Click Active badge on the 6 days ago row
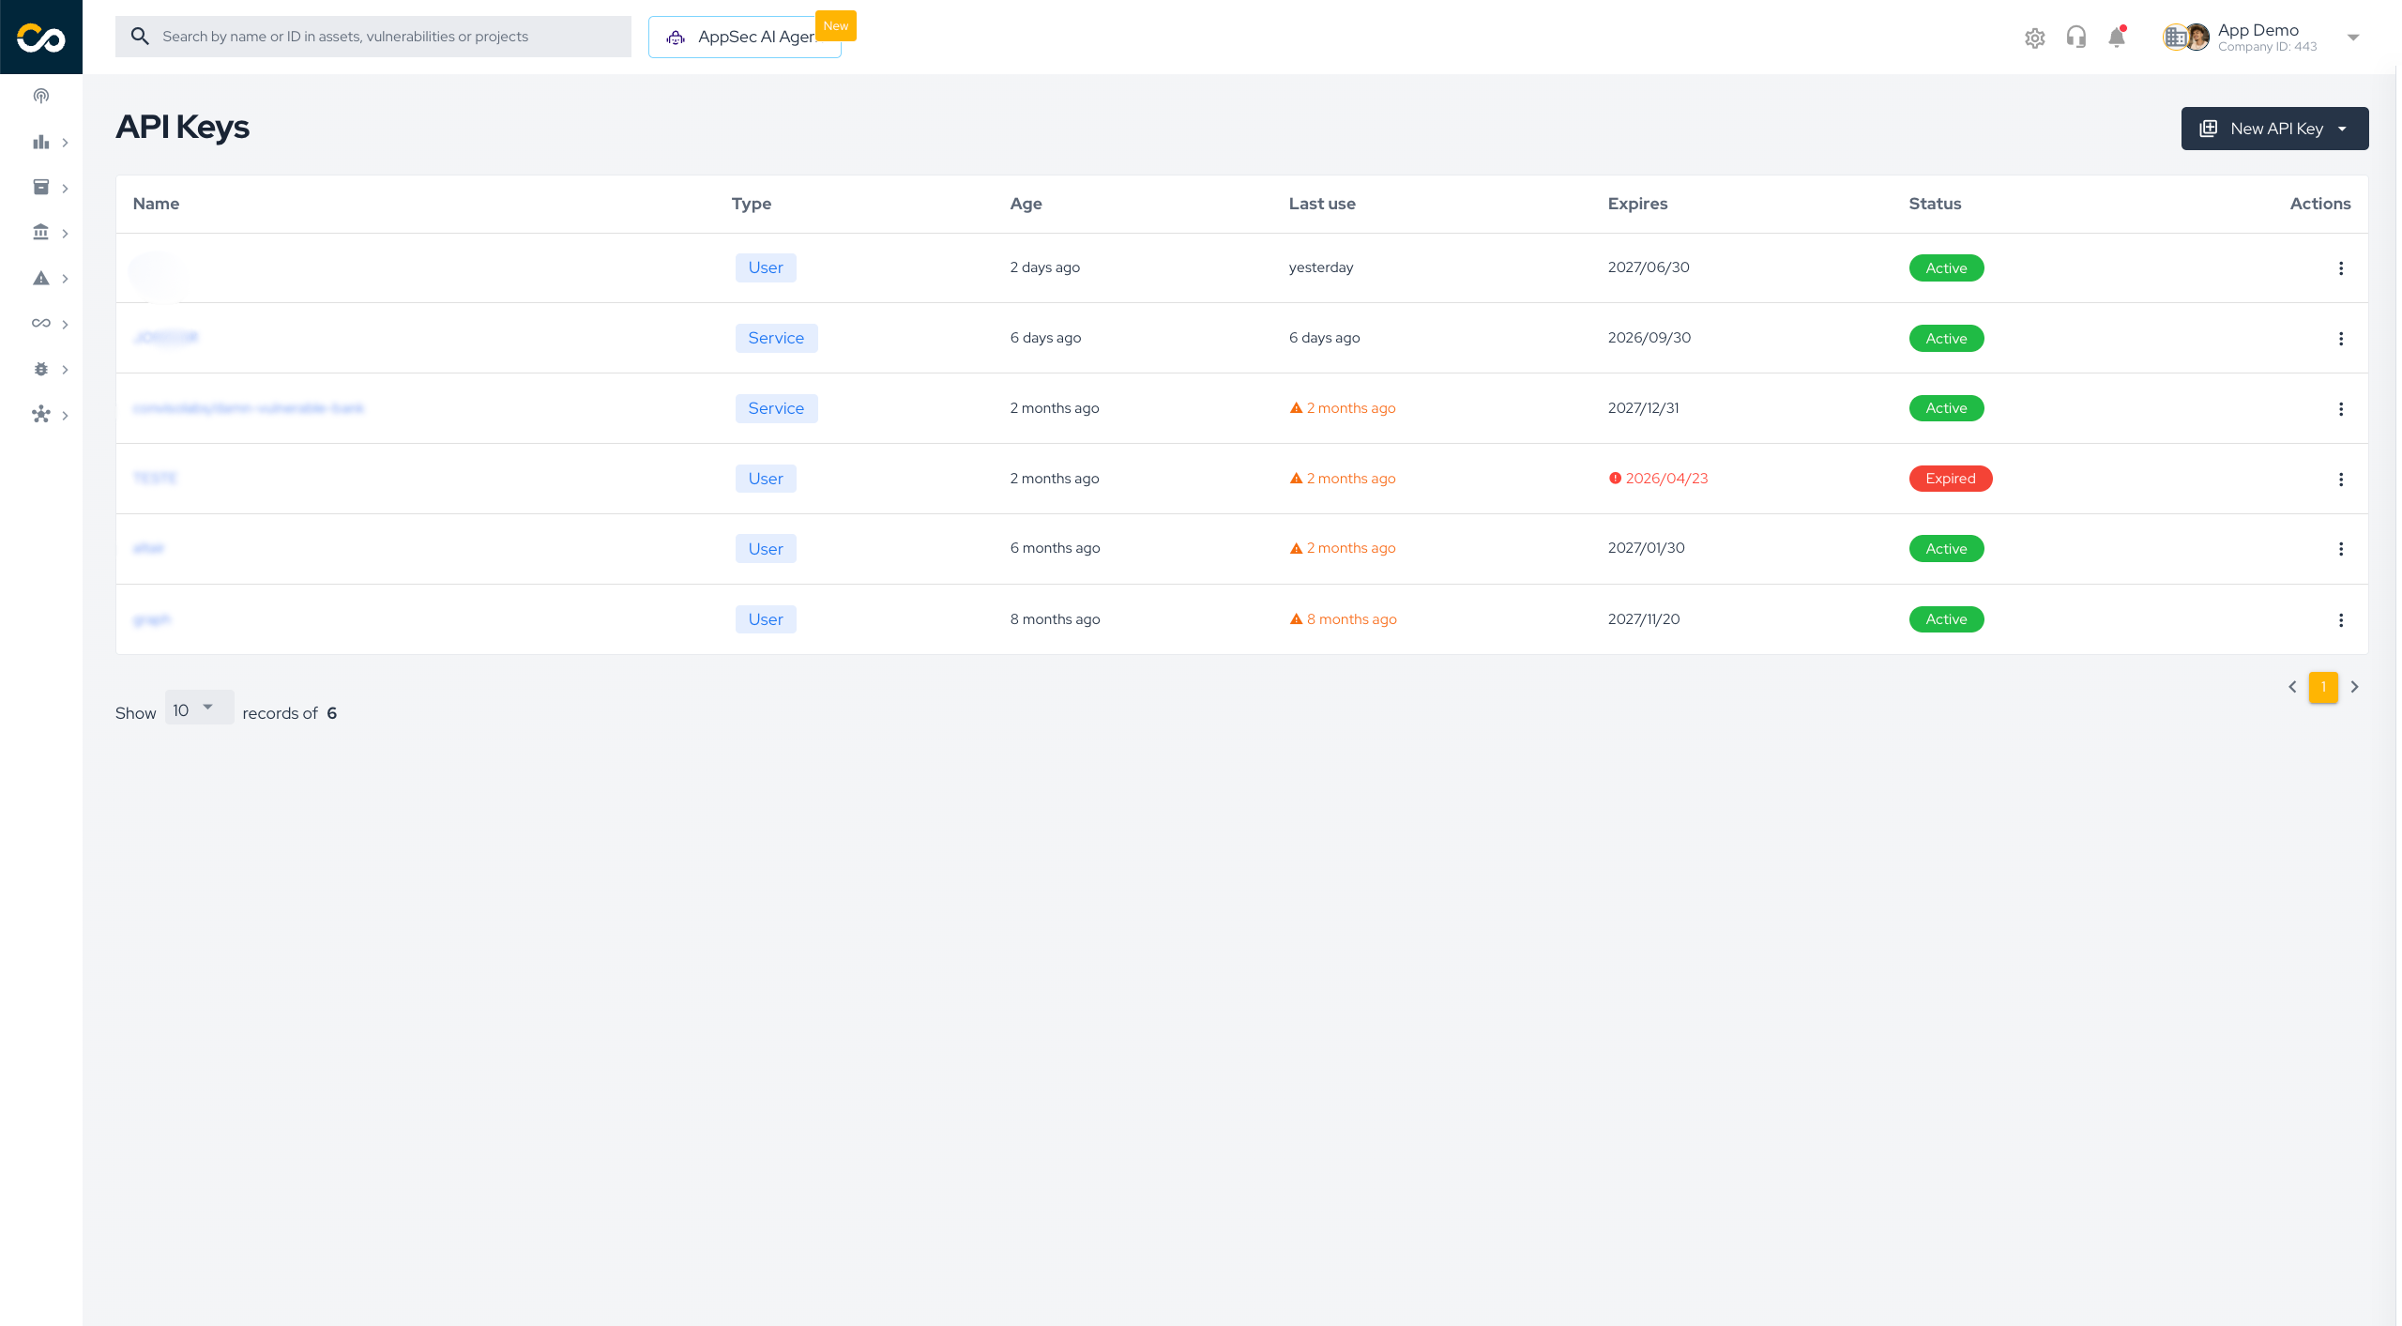This screenshot has width=2402, height=1326. (x=1946, y=339)
